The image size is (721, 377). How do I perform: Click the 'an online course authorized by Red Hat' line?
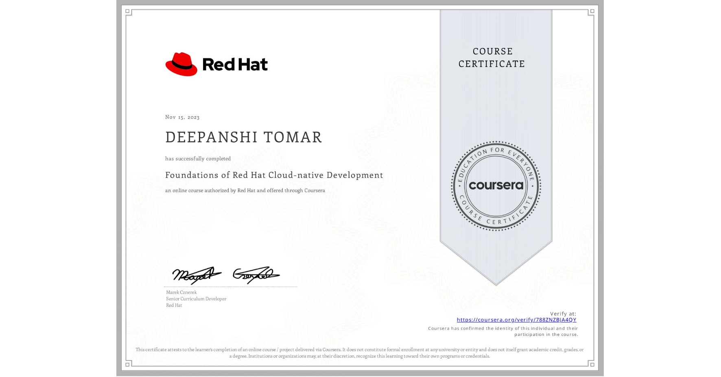(245, 191)
